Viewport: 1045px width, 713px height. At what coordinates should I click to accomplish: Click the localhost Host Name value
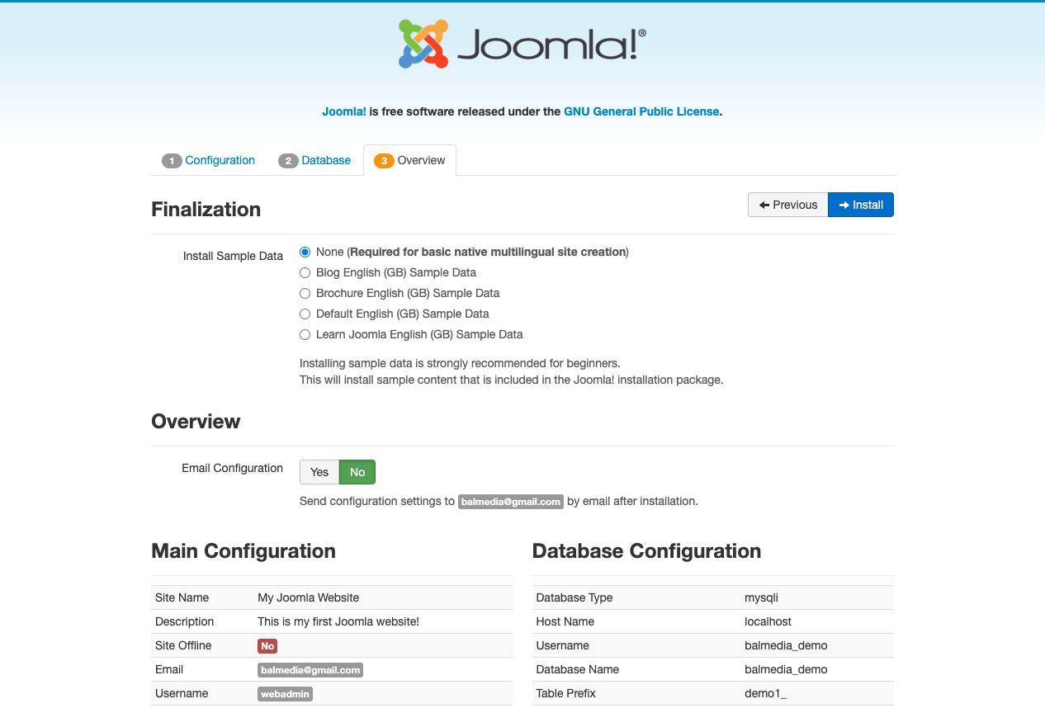[767, 621]
